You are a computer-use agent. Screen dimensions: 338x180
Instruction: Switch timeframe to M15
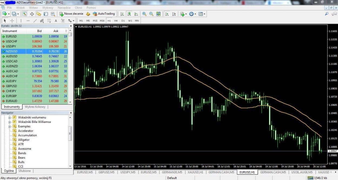[95, 21]
